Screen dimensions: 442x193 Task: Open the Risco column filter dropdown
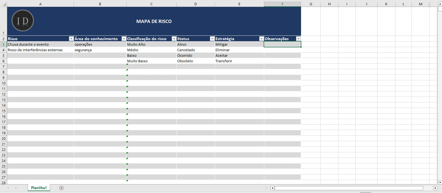(x=71, y=39)
